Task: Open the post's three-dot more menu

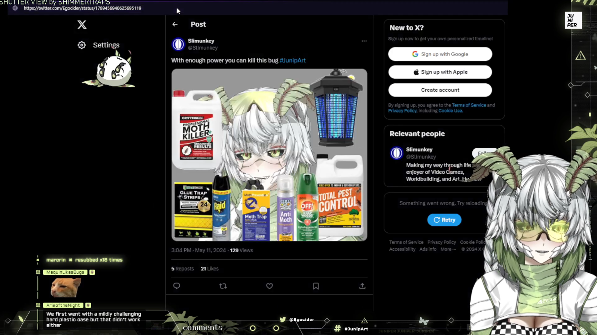Action: (x=364, y=41)
